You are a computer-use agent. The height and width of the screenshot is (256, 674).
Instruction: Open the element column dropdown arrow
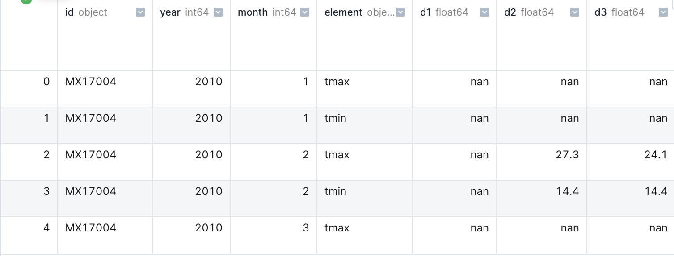coord(400,12)
